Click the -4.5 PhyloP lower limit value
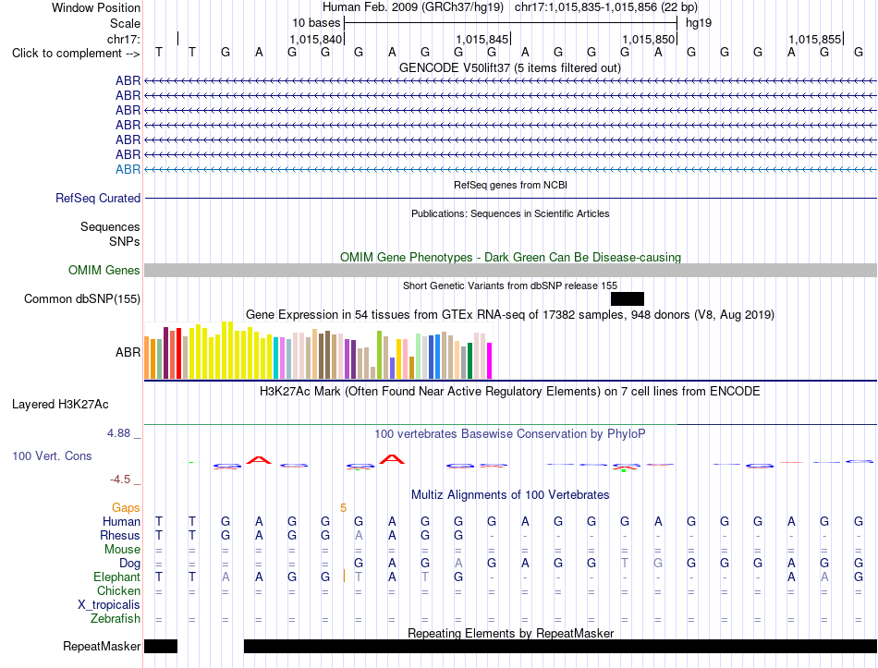Viewport: 878px width, 668px height. click(x=120, y=480)
